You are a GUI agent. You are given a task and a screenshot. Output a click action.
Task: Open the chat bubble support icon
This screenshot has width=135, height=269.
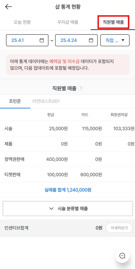point(122,256)
